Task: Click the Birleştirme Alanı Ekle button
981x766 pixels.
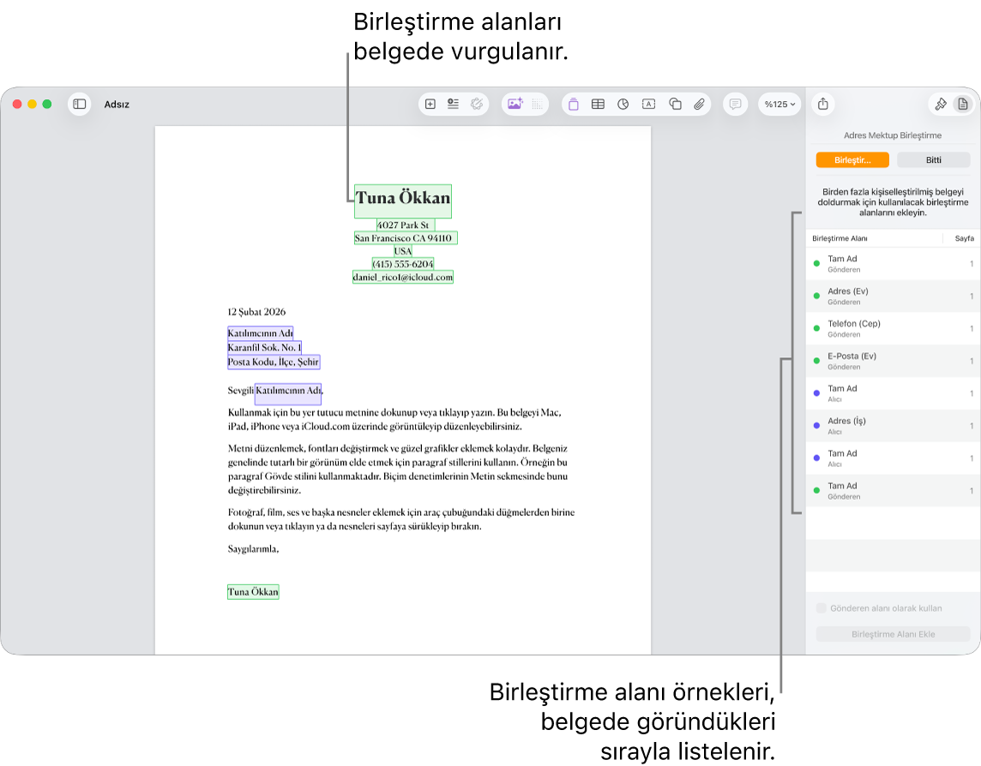Action: pyautogui.click(x=893, y=634)
